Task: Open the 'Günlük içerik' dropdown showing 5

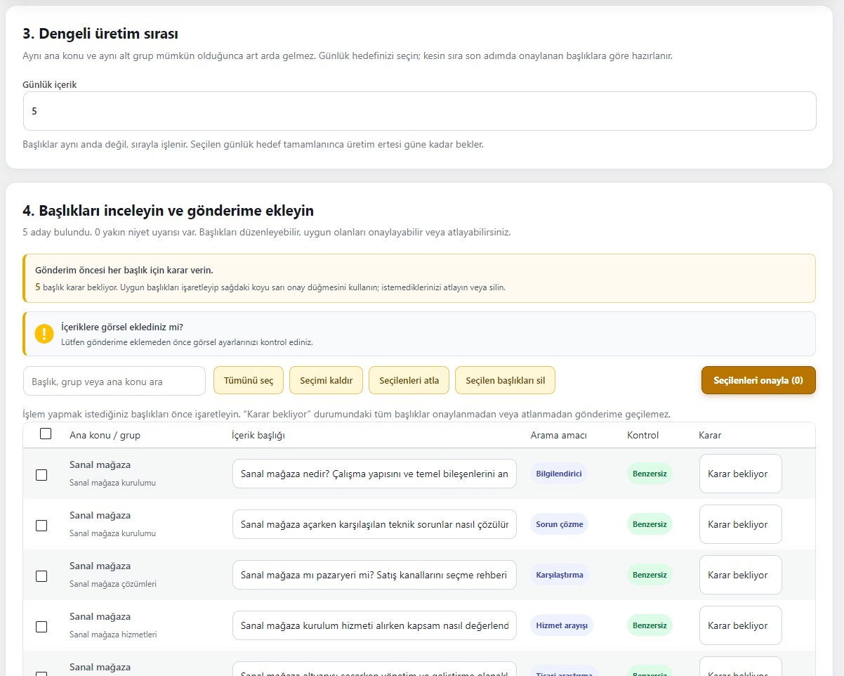Action: [420, 111]
